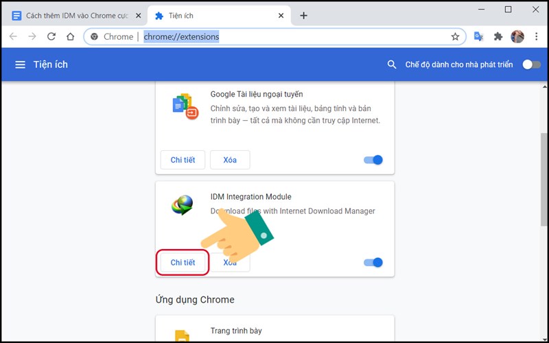The height and width of the screenshot is (343, 549).
Task: Maximize the Chrome window
Action: (508, 10)
